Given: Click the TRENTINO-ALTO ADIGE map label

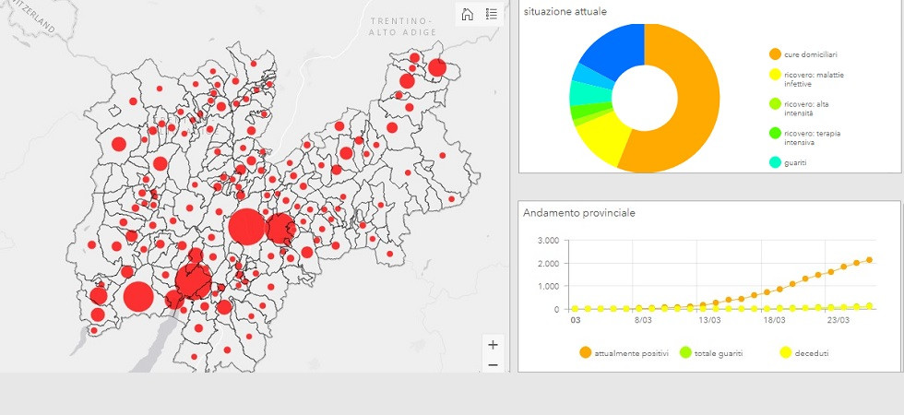Looking at the screenshot, I should pos(402,27).
